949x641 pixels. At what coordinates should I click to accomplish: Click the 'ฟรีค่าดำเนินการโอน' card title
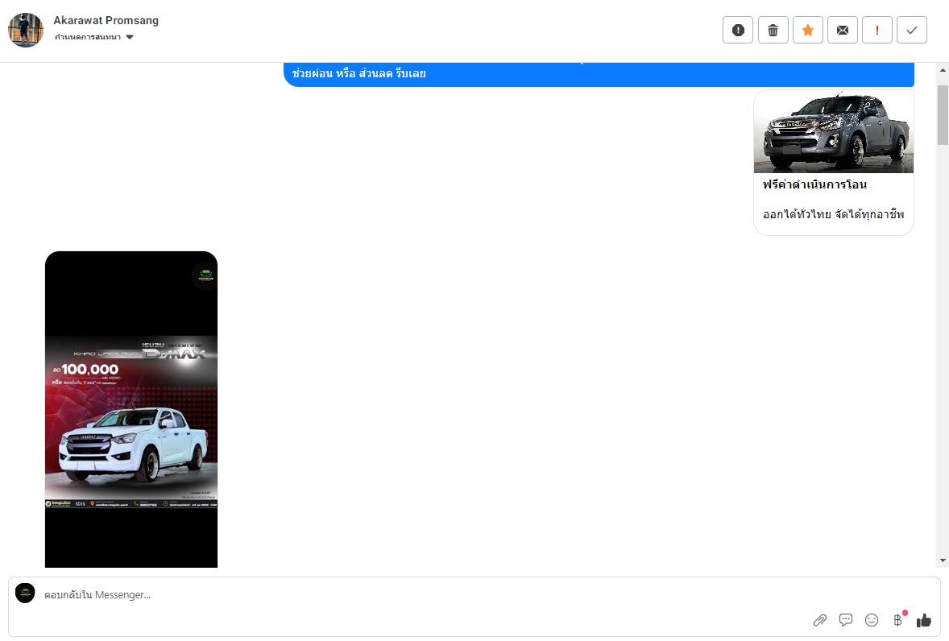(x=814, y=184)
